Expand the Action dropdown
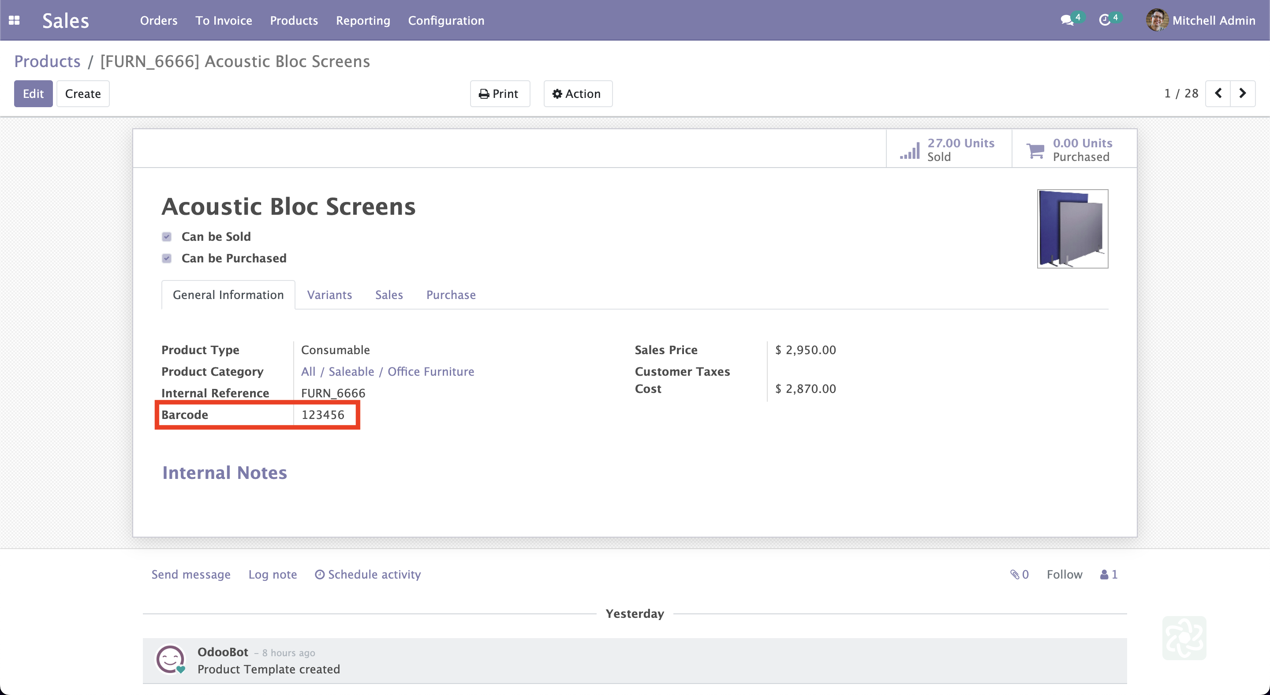This screenshot has height=695, width=1270. tap(577, 93)
